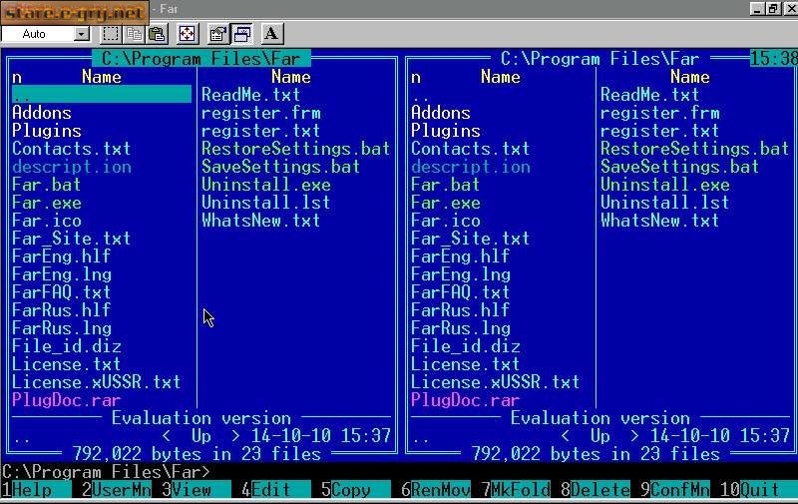The width and height of the screenshot is (798, 504).
Task: Select the Plugins folder in the left panel
Action: coord(47,131)
